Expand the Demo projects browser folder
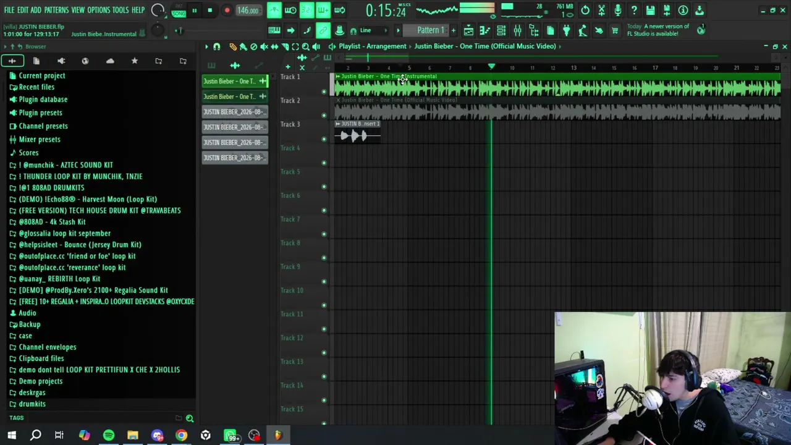This screenshot has width=791, height=445. [41, 381]
